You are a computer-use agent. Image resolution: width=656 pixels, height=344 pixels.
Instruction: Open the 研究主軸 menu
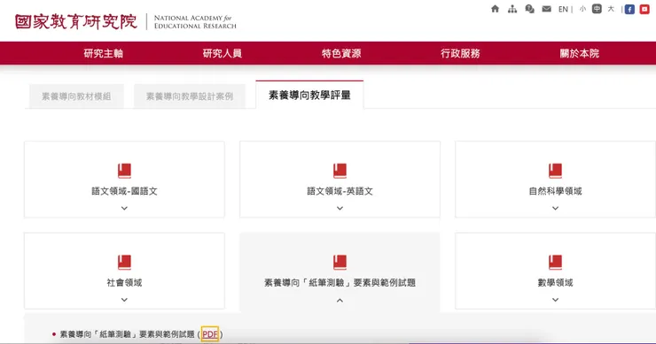click(x=104, y=53)
